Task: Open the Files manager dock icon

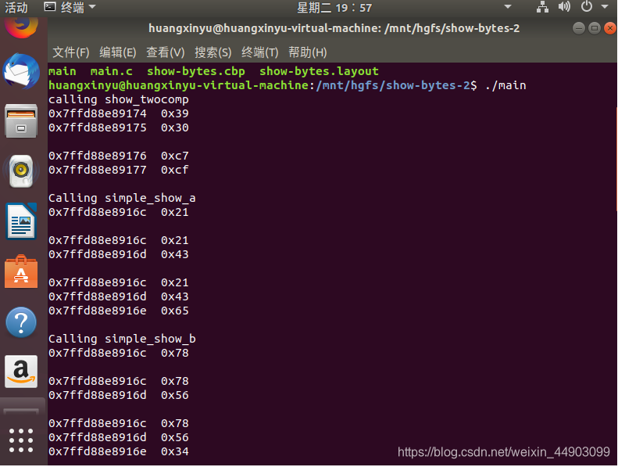Action: (21, 120)
